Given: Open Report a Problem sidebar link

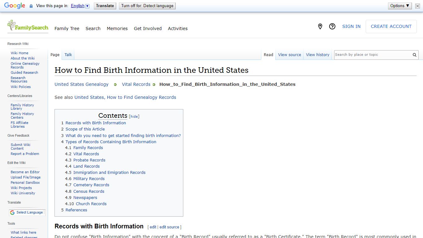Looking at the screenshot, I should [25, 154].
